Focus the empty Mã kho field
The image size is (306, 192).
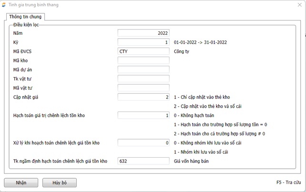(143, 61)
